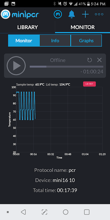Click the refresh restart arrow icon
This screenshot has height=220, width=110.
tap(90, 60)
